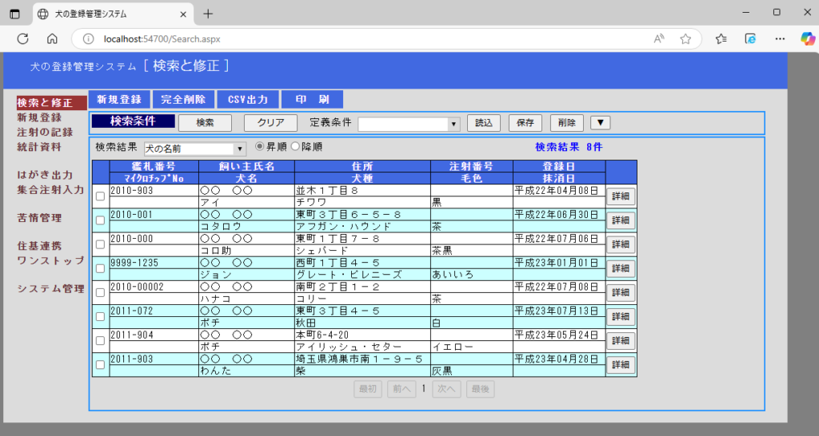This screenshot has height=436, width=819.
Task: Add page to favorites star icon
Action: click(x=685, y=38)
